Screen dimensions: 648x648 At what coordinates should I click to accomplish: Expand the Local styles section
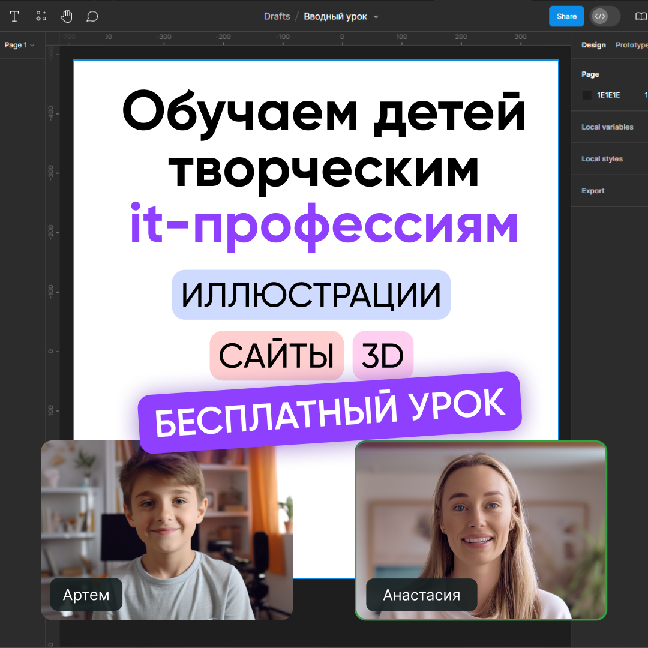(602, 158)
